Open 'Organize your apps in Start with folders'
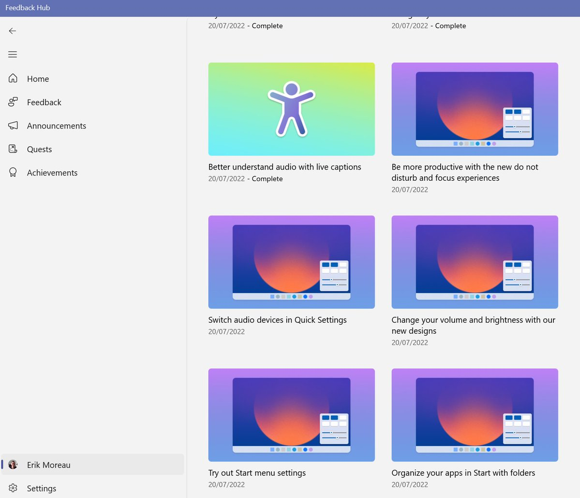 click(463, 473)
